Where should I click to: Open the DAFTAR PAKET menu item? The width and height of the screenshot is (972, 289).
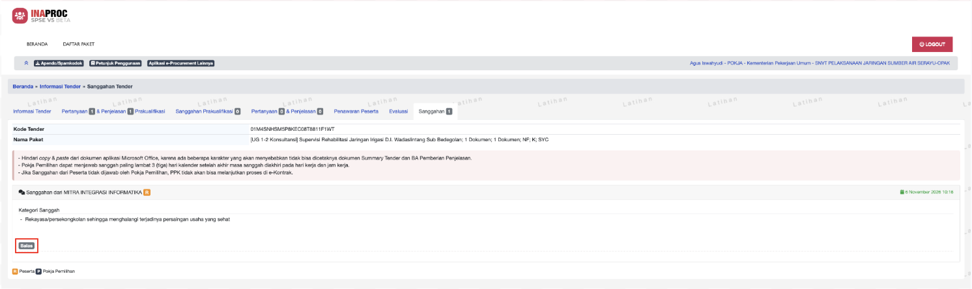point(79,44)
